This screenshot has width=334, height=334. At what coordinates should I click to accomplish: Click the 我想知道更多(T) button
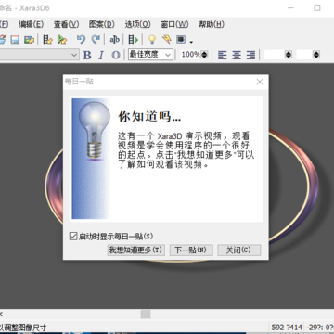[136, 250]
